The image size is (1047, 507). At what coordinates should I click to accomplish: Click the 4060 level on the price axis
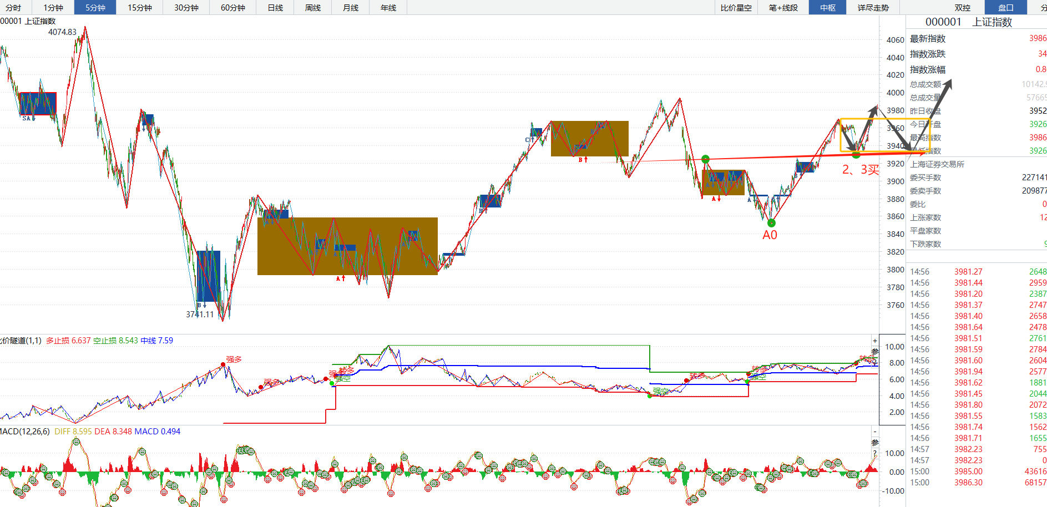coord(896,40)
